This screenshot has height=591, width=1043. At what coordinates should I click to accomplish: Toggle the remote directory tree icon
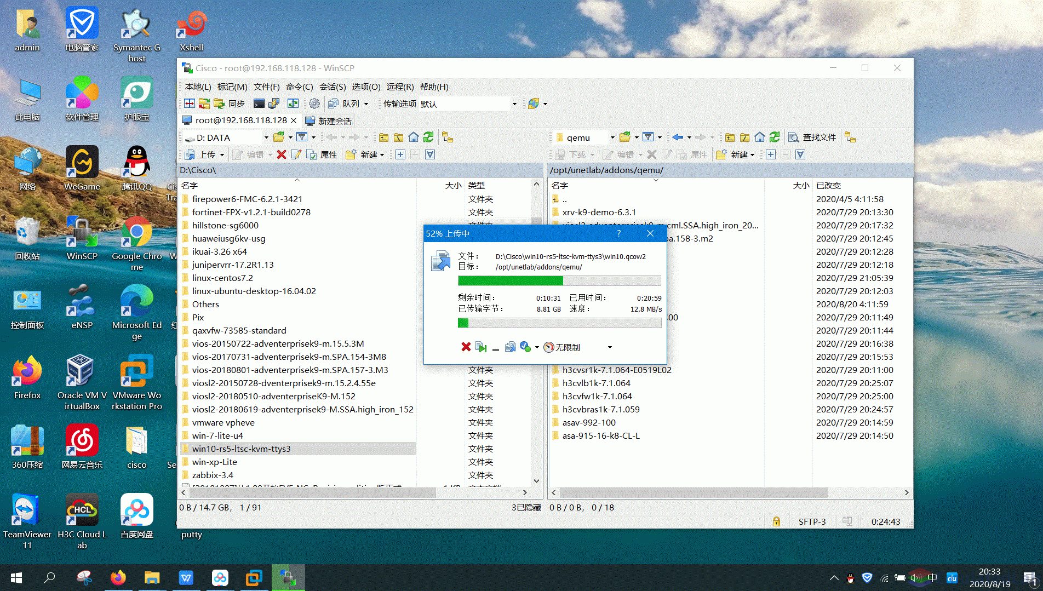click(x=850, y=137)
